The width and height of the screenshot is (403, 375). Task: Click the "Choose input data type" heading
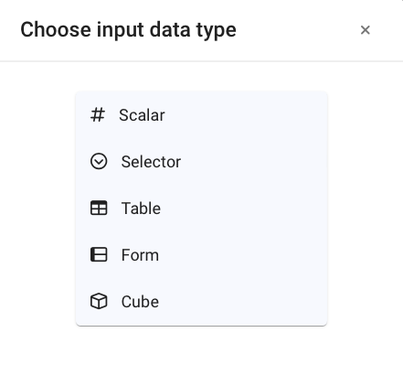[128, 30]
